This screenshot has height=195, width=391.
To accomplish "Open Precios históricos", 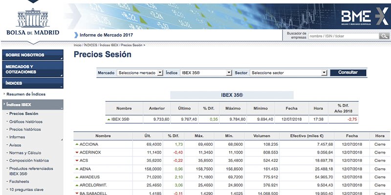I will click(x=25, y=129).
